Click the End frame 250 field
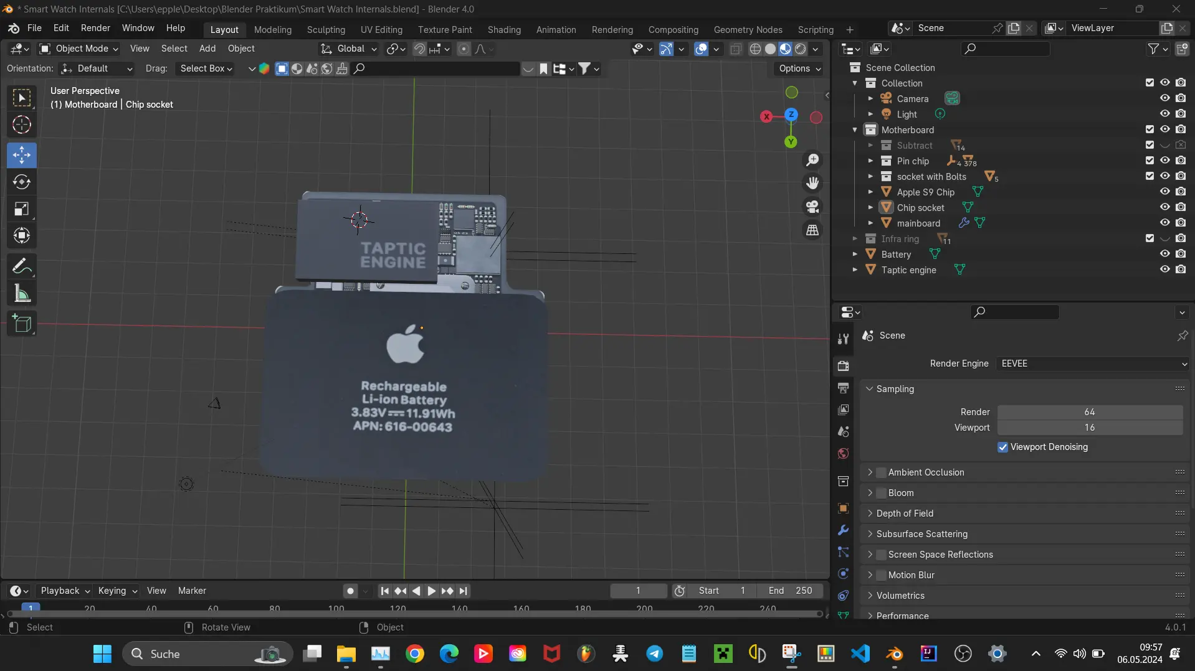 coord(790,591)
